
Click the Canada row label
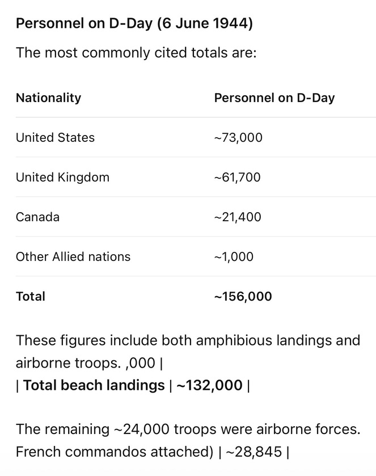(x=37, y=217)
